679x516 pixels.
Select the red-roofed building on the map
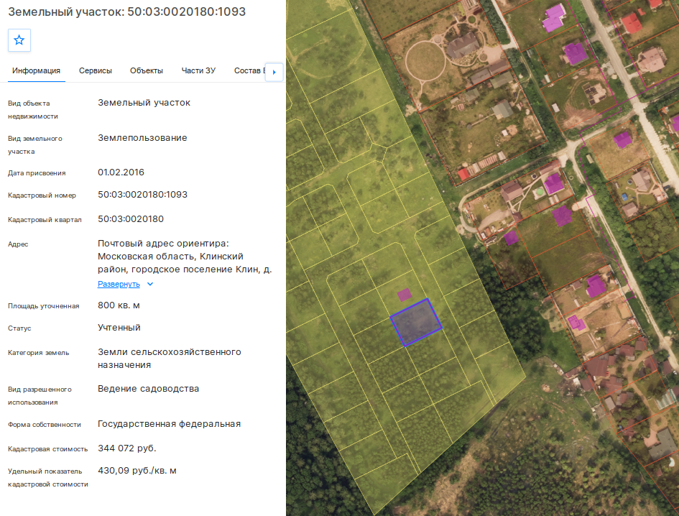pyautogui.click(x=631, y=22)
